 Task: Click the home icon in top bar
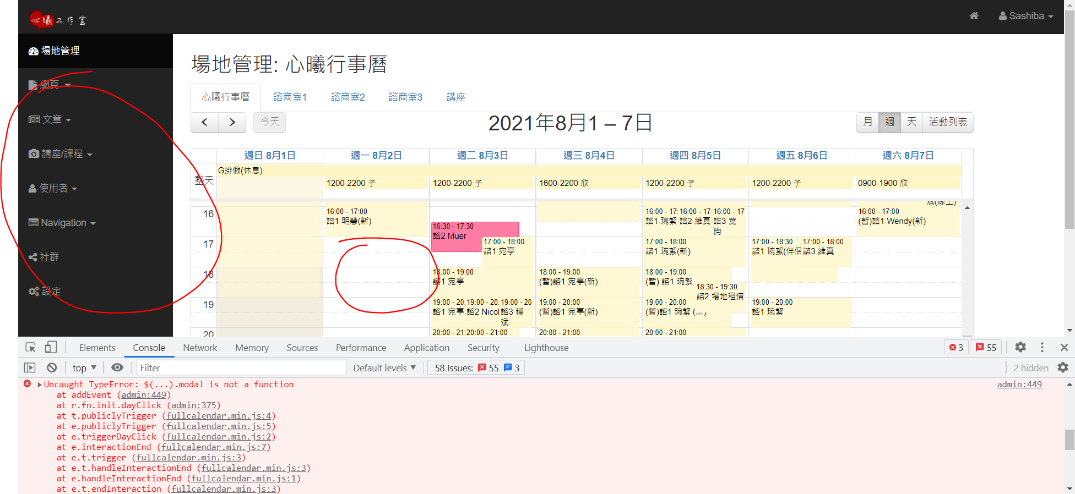pos(974,16)
